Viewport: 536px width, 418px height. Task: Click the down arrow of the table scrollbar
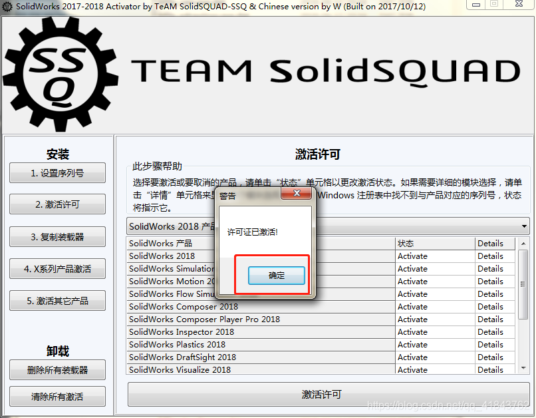(523, 368)
